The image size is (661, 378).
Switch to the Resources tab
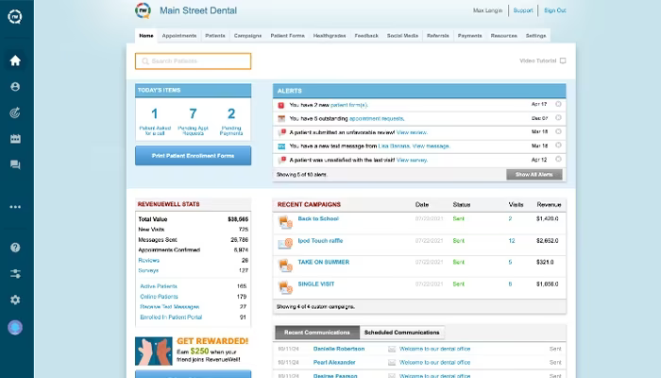(x=503, y=36)
